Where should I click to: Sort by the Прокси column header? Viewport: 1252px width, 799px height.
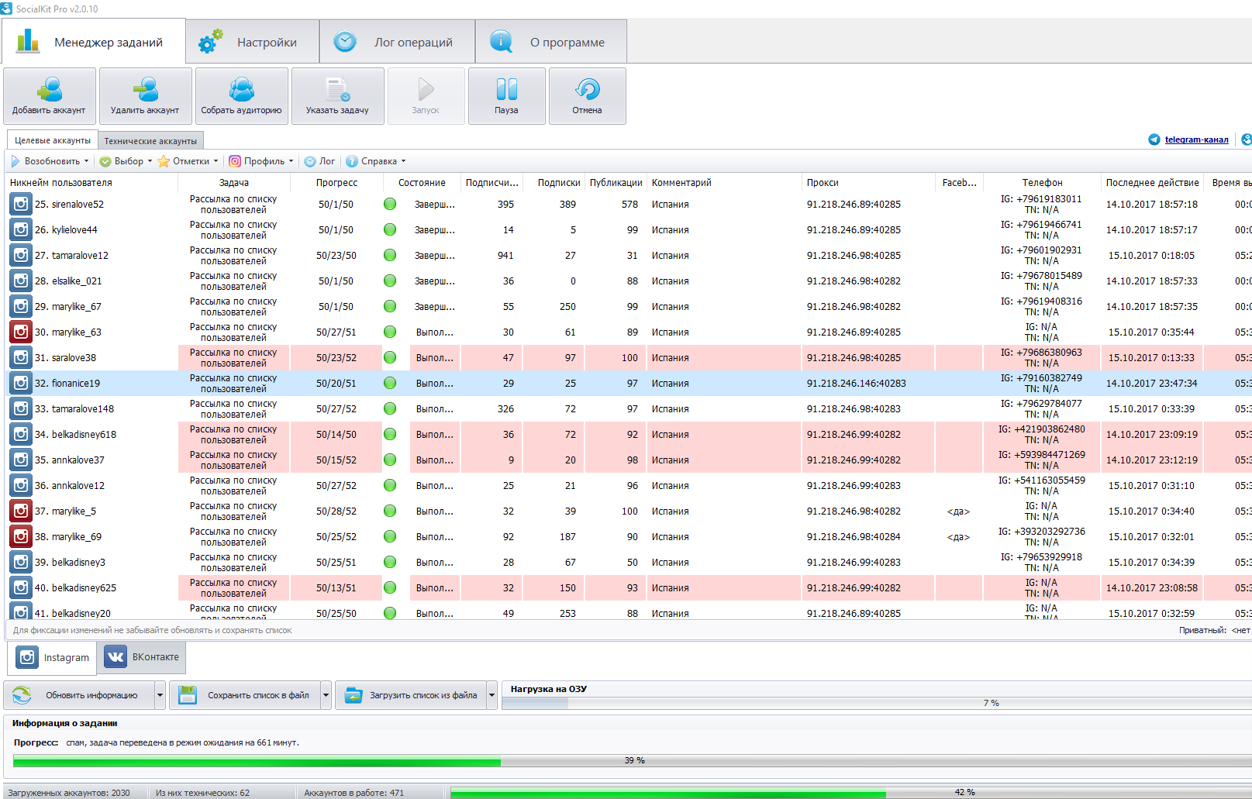pyautogui.click(x=868, y=183)
